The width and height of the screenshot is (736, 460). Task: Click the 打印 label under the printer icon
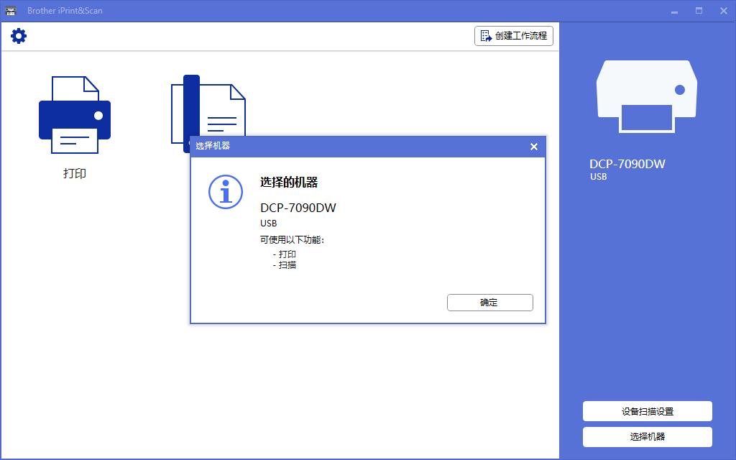coord(75,173)
